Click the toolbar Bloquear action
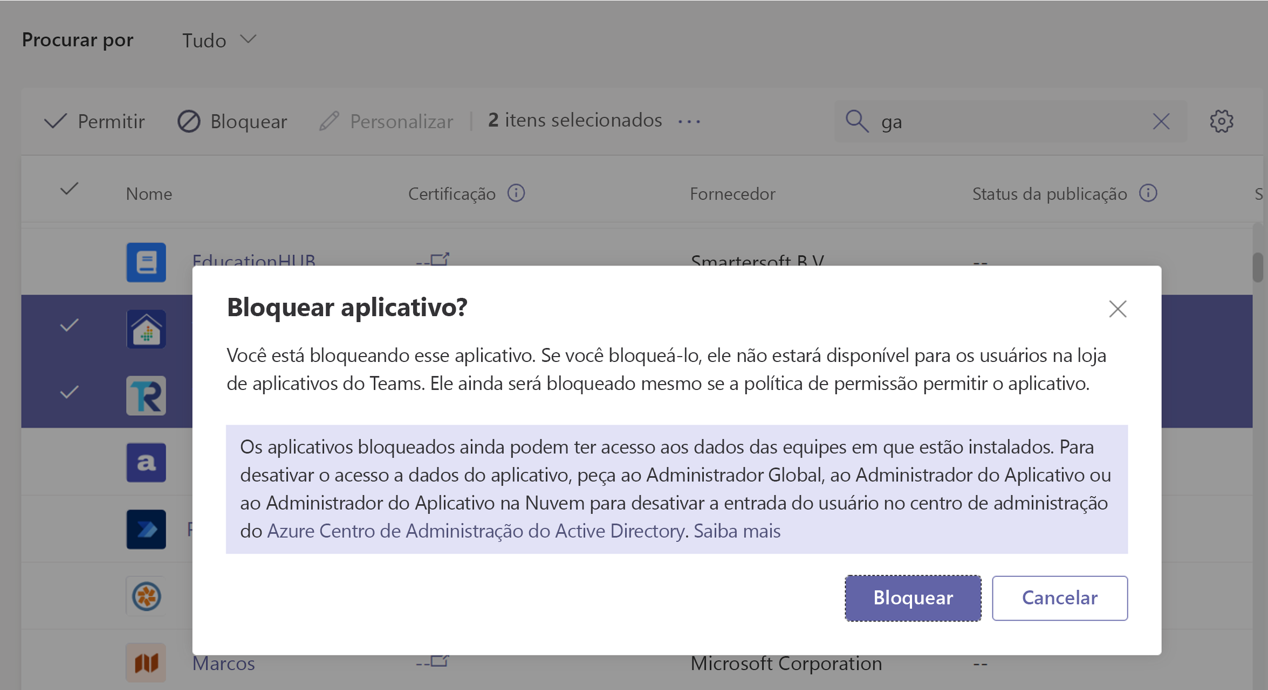Image resolution: width=1268 pixels, height=690 pixels. click(x=232, y=121)
